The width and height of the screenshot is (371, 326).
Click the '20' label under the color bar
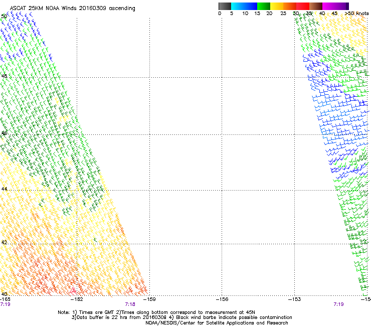269,14
